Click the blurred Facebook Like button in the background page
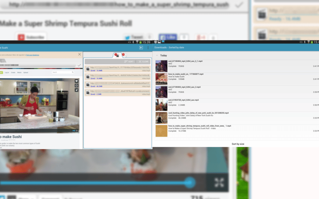 [168, 37]
